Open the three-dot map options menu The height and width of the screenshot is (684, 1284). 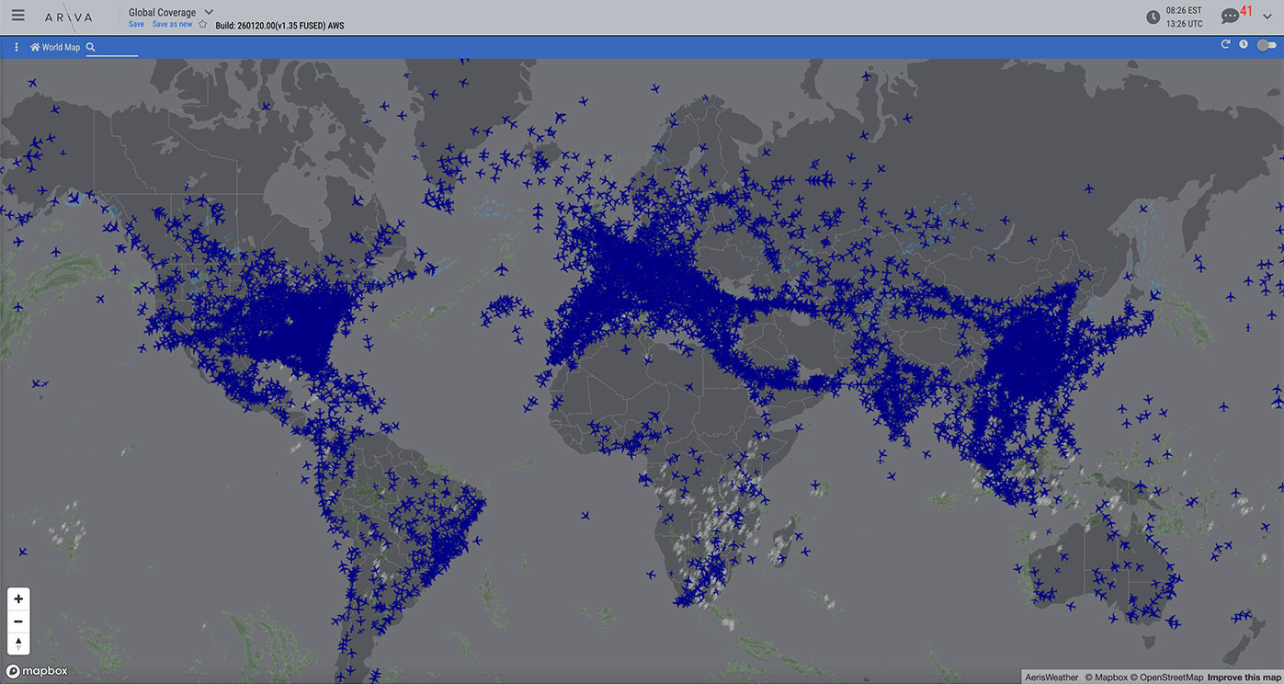tap(17, 47)
